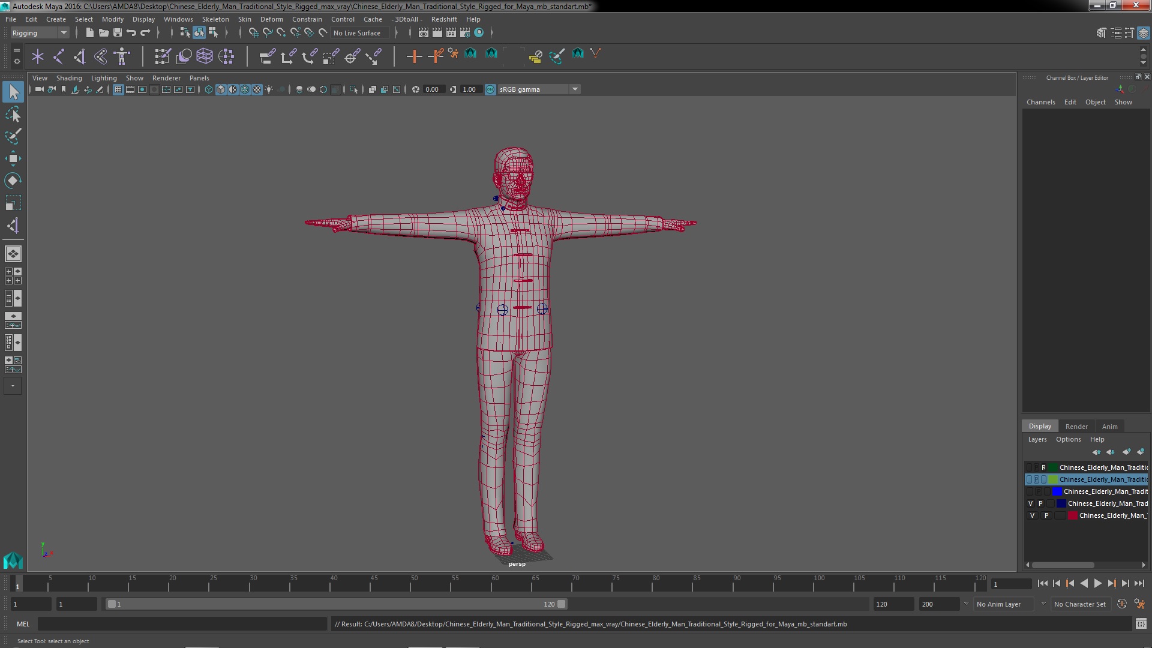Click the Create Lattice deformer icon

205,56
